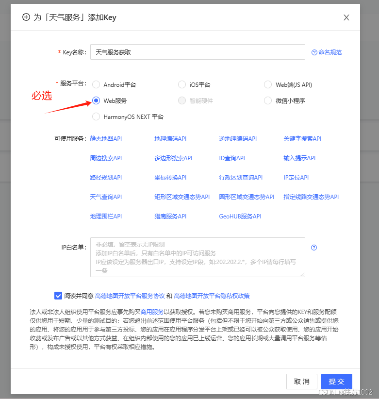Select the Android平台 radio button
This screenshot has height=399, width=379.
point(96,85)
